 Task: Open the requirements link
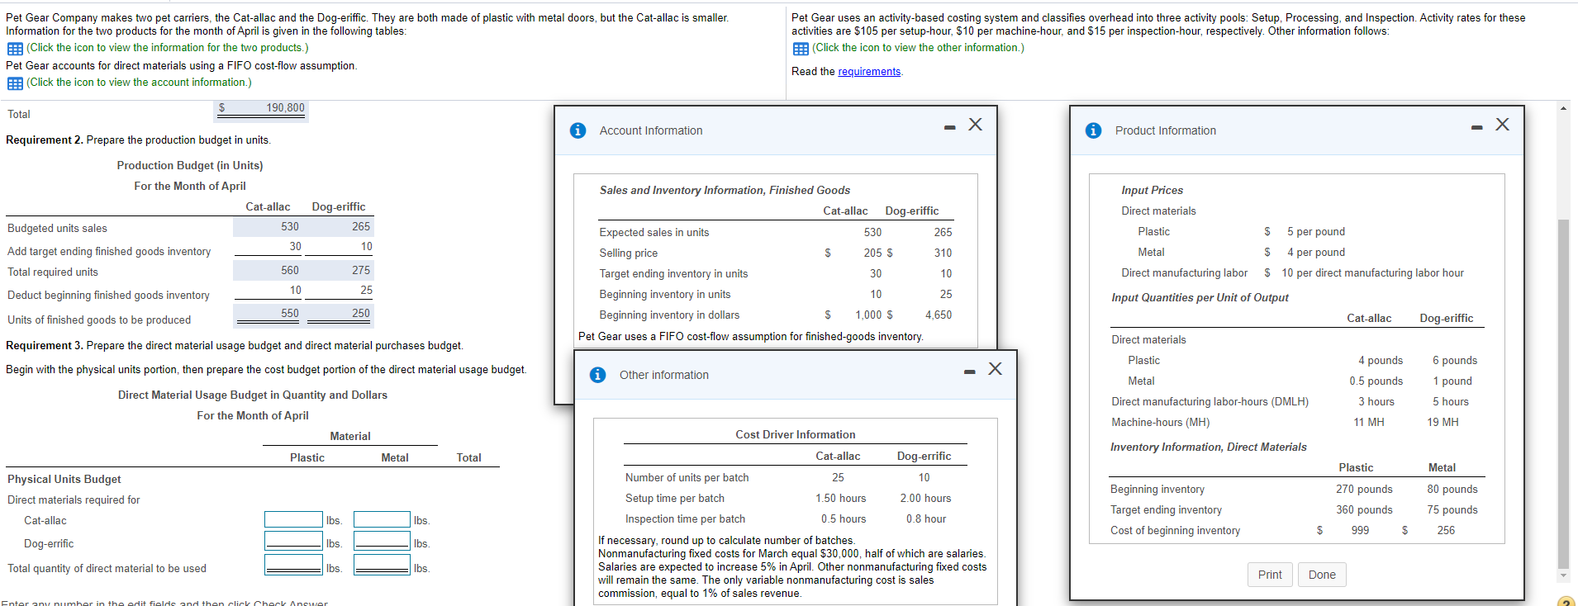pyautogui.click(x=869, y=72)
